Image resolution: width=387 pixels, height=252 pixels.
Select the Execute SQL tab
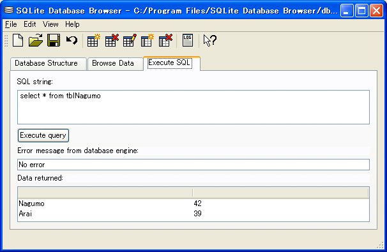point(172,63)
